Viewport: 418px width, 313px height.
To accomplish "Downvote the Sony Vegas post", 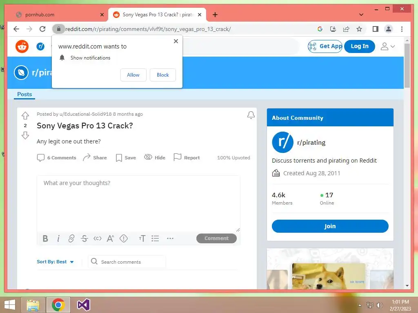I will [25, 135].
